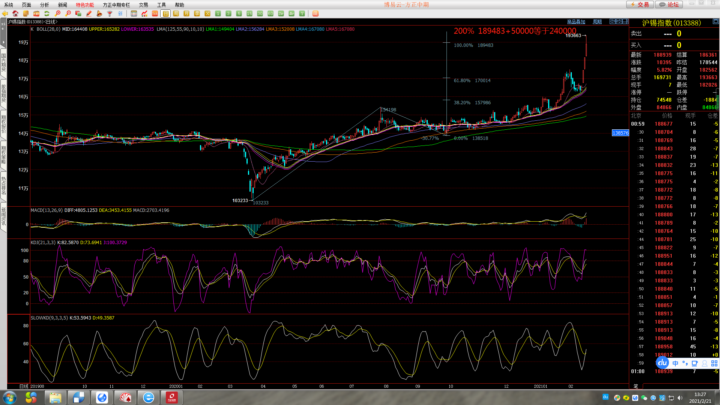The width and height of the screenshot is (720, 405).
Task: Toggle the monthly (月) period button
Action: click(186, 13)
